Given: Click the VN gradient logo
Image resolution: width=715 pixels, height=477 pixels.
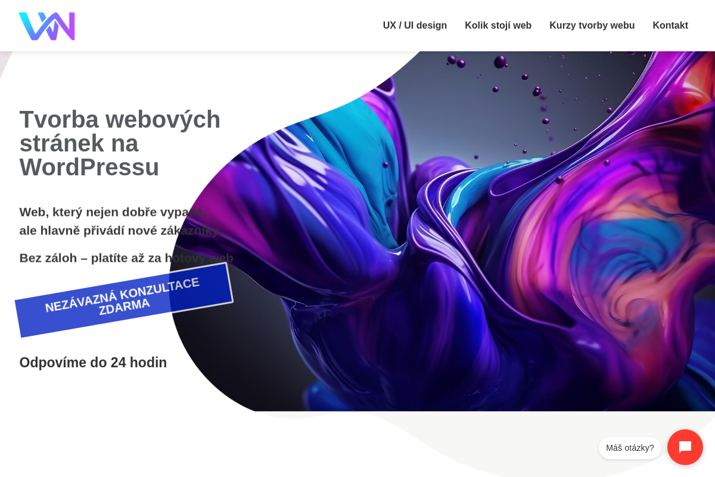Looking at the screenshot, I should pyautogui.click(x=46, y=26).
